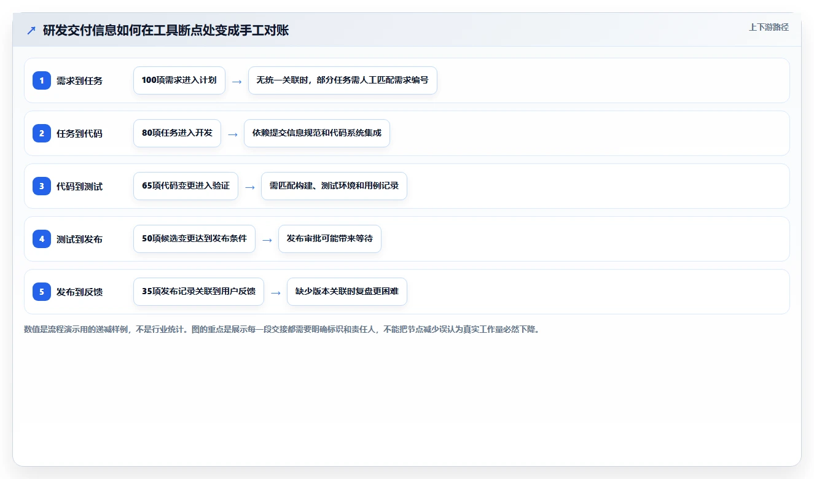Open the 100项需求进入计划 card

(x=179, y=80)
